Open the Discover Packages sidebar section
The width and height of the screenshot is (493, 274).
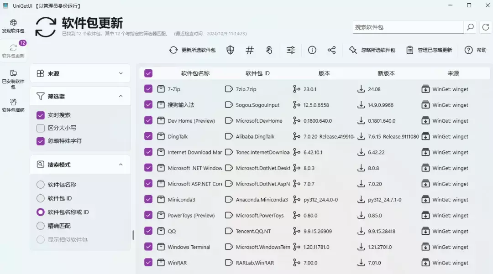(x=13, y=26)
